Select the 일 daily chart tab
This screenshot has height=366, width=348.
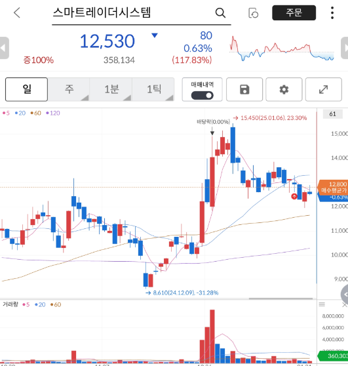click(x=27, y=89)
